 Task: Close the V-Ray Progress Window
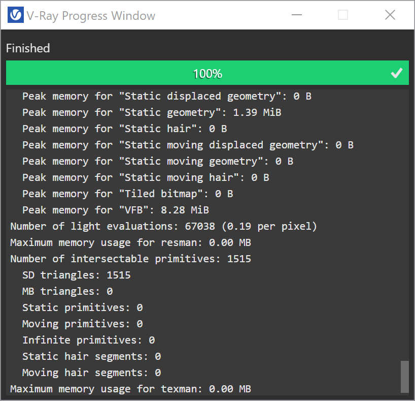pyautogui.click(x=390, y=15)
